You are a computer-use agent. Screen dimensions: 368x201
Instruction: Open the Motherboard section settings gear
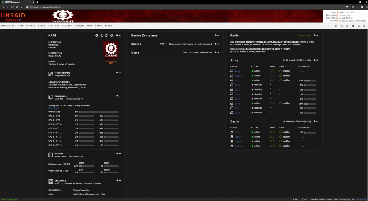117,73
